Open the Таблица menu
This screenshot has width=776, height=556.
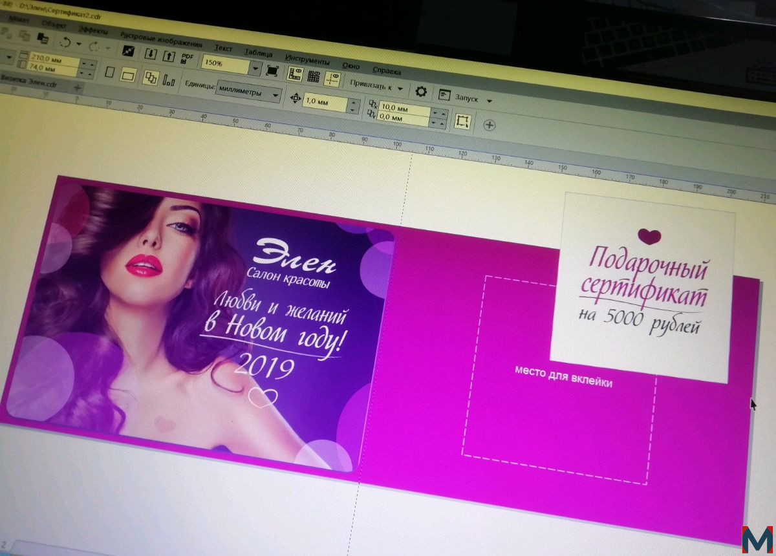tap(258, 53)
